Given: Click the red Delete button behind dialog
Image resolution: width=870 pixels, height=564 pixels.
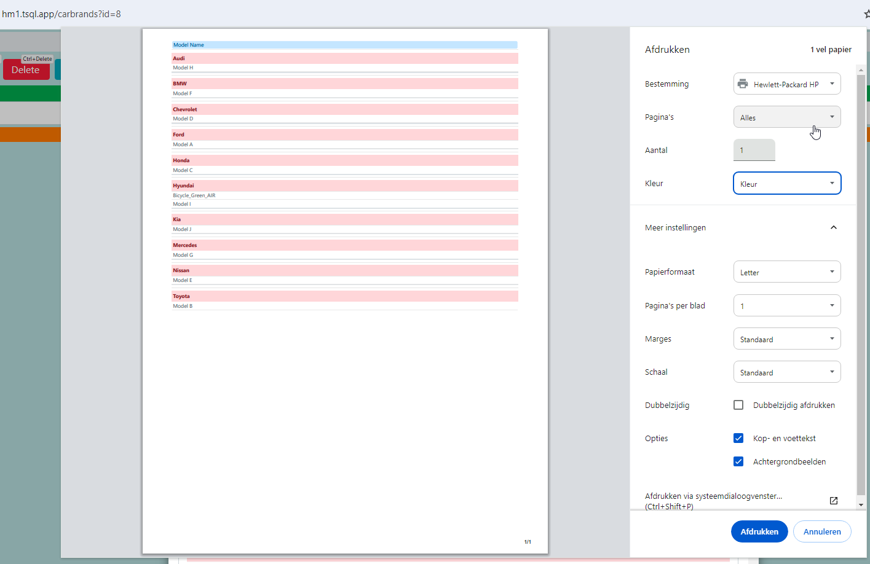Looking at the screenshot, I should click(26, 69).
